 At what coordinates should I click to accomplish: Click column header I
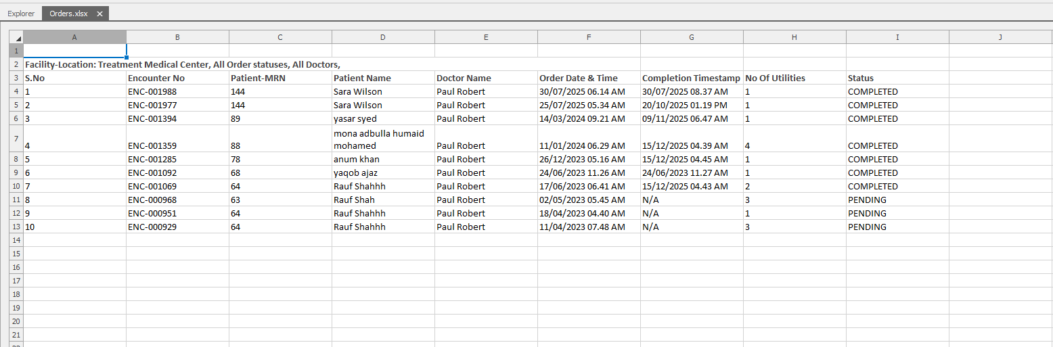(897, 37)
